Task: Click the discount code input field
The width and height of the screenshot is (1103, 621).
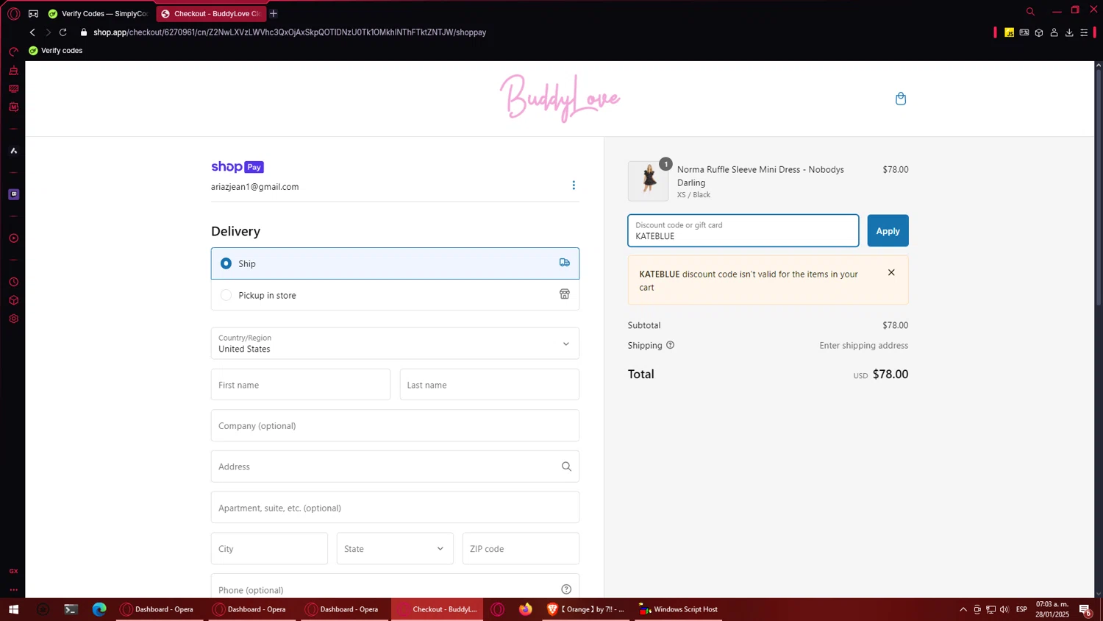Action: click(x=743, y=231)
